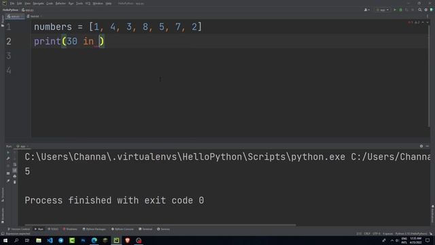
Task: Hide the Run tool window
Action: 428,146
